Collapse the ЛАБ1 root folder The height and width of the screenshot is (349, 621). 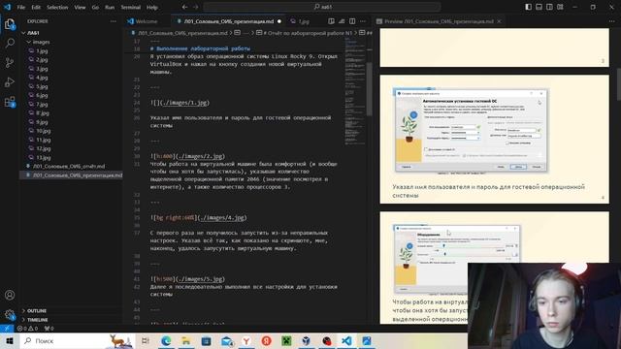point(71,33)
